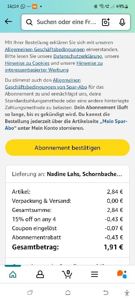Expand Lieferung an Nadine Lahs address
The width and height of the screenshot is (135, 301).
pos(67,174)
